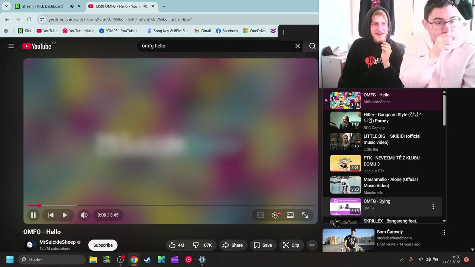The image size is (475, 267).
Task: Go back in the browser
Action: click(x=7, y=20)
